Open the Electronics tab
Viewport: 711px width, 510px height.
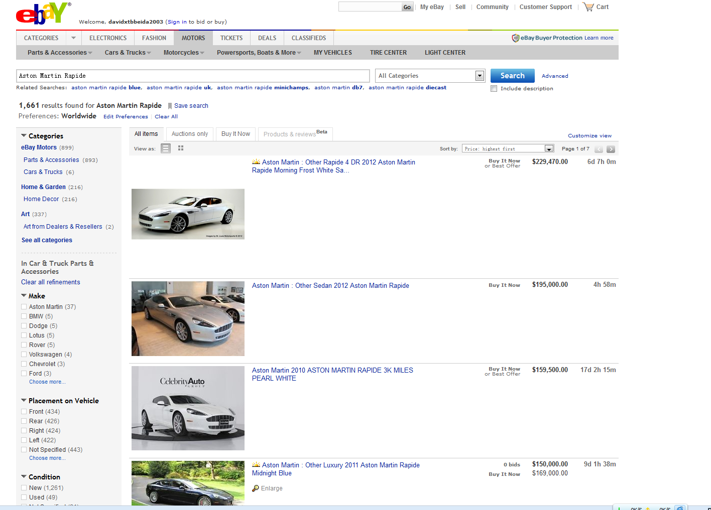pyautogui.click(x=108, y=38)
